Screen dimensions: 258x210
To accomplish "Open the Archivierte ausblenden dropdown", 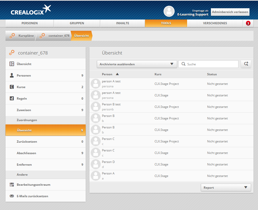I will tap(137, 64).
